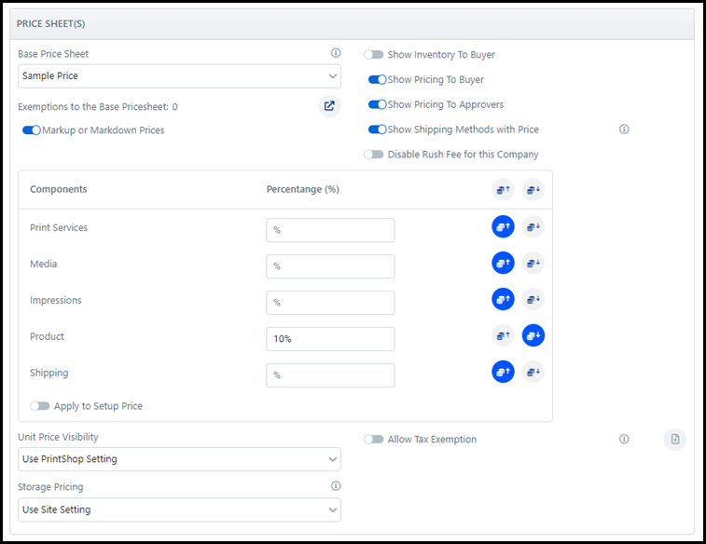Click info icon beside Show Shipping Methods
This screenshot has height=544, width=706.
(624, 129)
